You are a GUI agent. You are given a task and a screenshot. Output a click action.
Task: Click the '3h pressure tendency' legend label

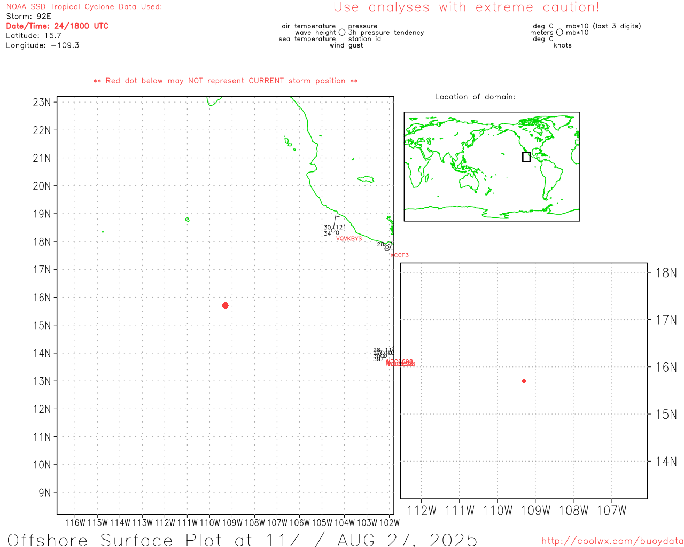click(x=386, y=33)
